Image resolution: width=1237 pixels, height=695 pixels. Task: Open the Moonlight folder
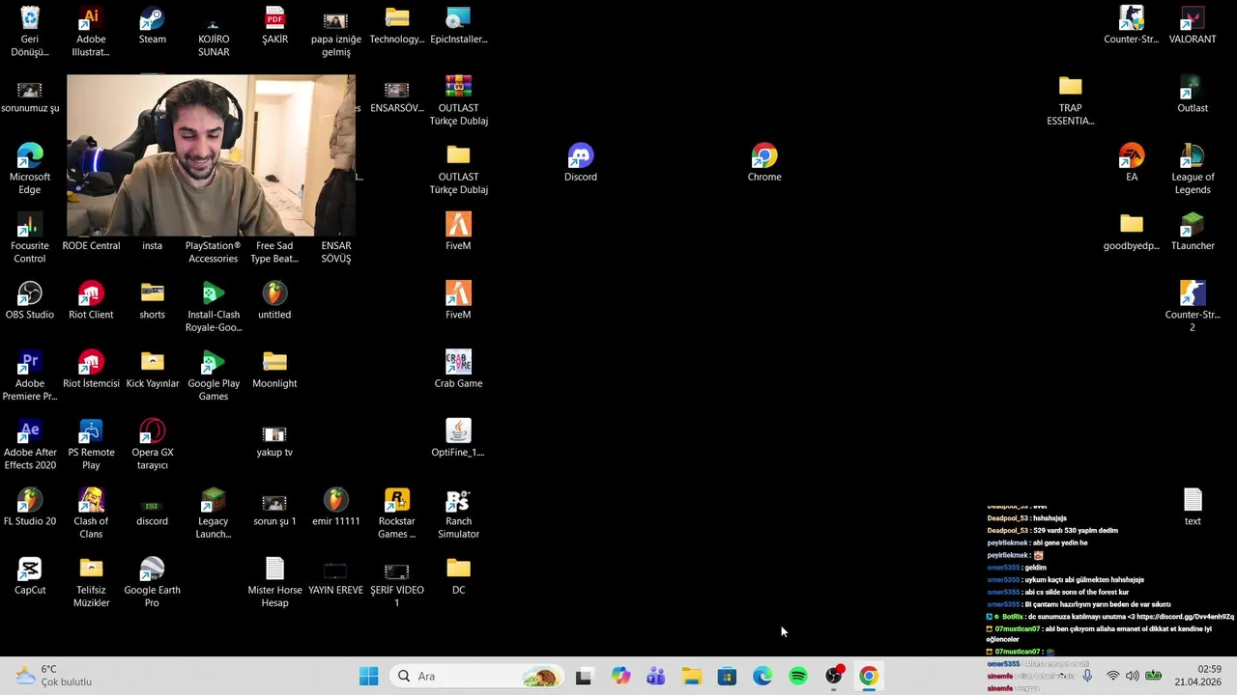[x=274, y=369]
